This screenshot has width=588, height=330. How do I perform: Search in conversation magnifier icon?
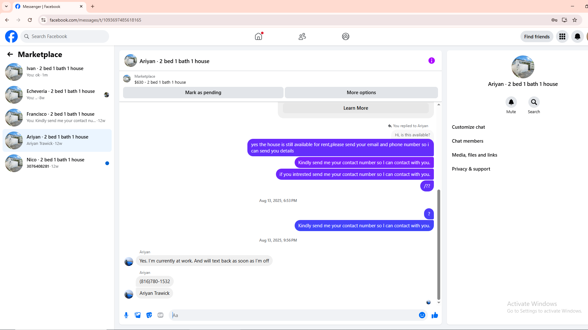(x=534, y=102)
